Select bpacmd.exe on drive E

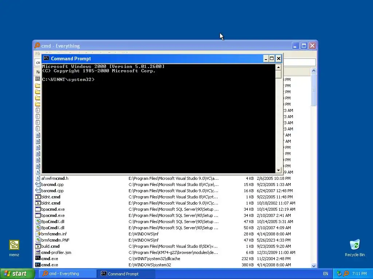pos(53,215)
